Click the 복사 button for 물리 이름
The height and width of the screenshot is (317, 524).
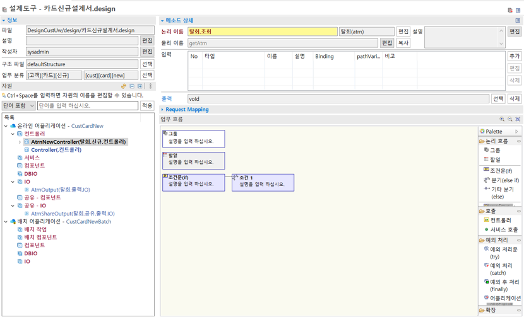(x=403, y=43)
